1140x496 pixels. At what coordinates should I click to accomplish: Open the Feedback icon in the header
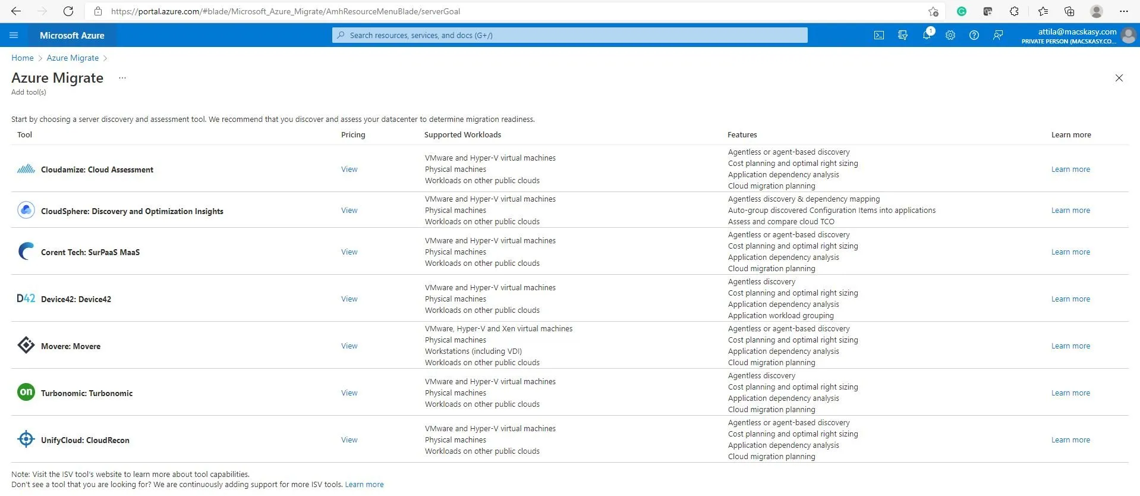pyautogui.click(x=998, y=35)
